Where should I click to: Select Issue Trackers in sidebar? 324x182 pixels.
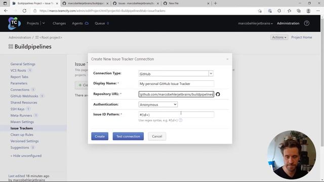[21, 128]
